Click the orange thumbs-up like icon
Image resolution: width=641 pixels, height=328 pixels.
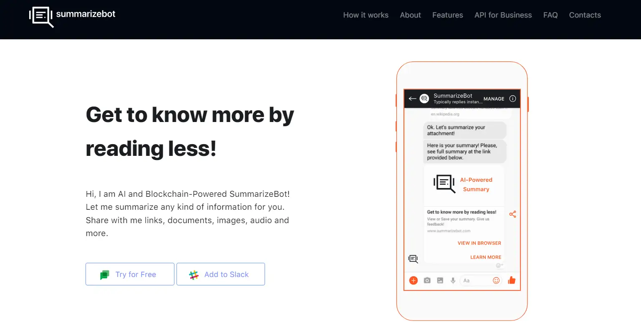pos(512,280)
